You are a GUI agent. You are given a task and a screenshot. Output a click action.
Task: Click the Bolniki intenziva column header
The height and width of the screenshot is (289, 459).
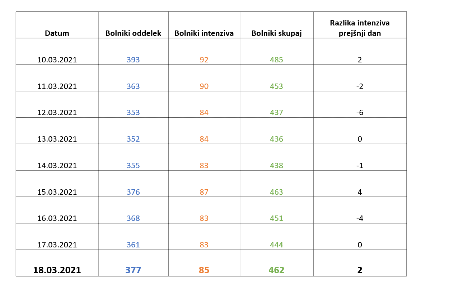[x=204, y=33]
